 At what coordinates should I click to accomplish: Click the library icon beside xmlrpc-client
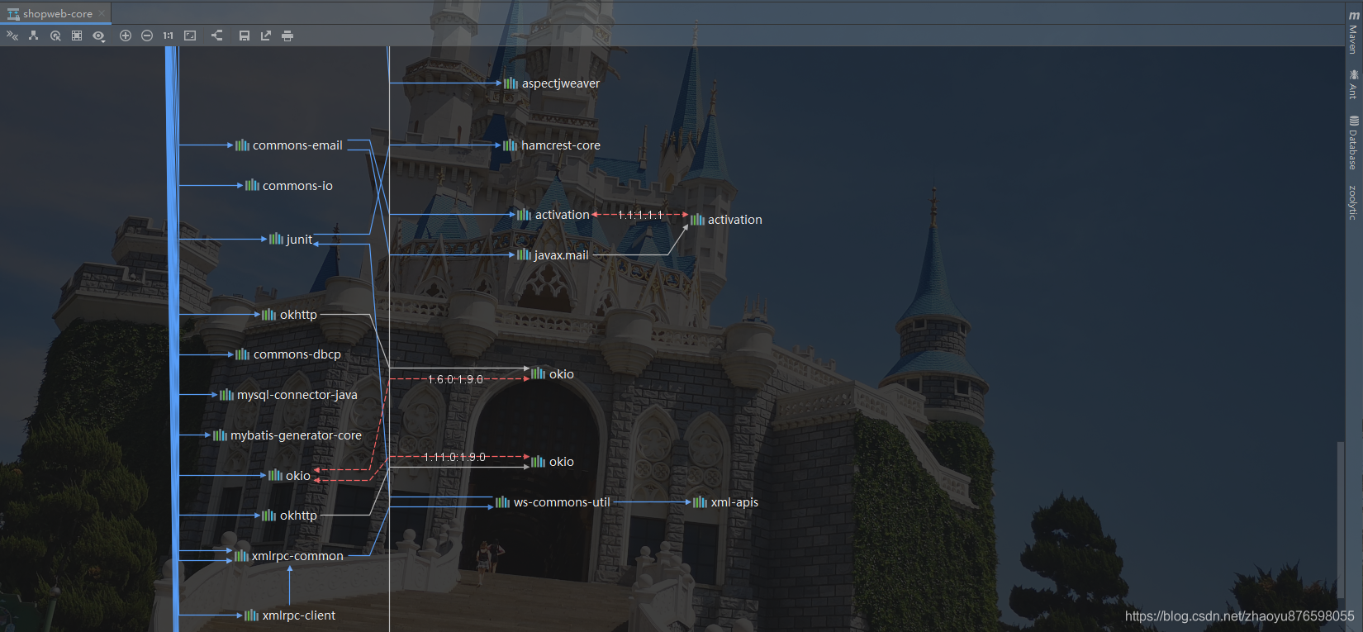pyautogui.click(x=251, y=615)
